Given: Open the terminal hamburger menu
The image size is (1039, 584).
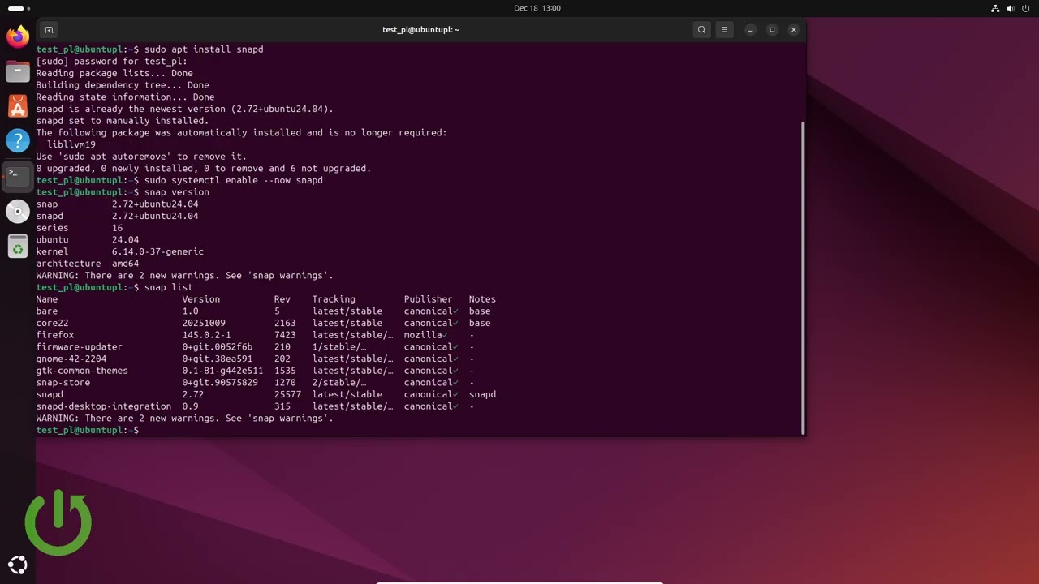Looking at the screenshot, I should pyautogui.click(x=725, y=30).
